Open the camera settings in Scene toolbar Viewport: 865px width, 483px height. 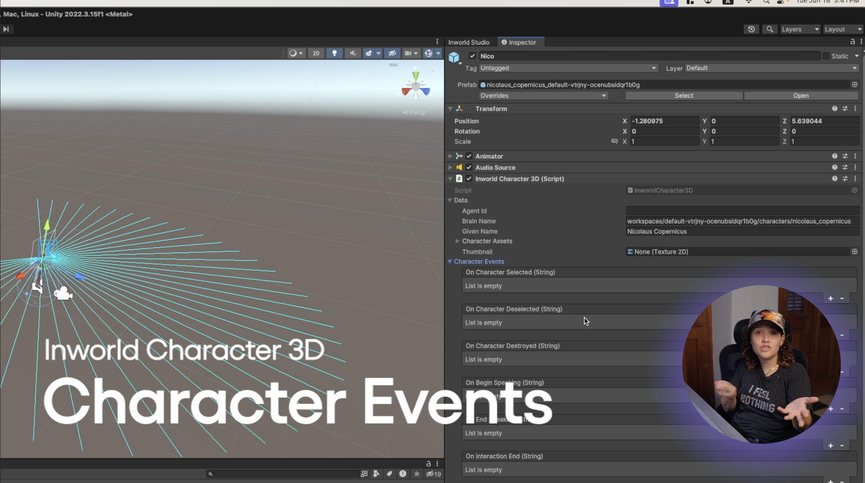(x=411, y=53)
